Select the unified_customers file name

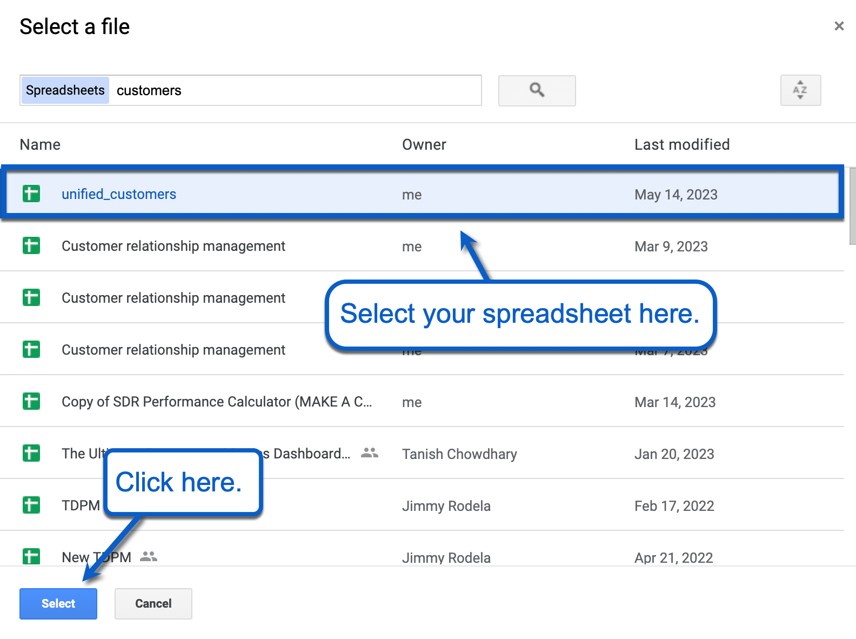click(x=119, y=194)
